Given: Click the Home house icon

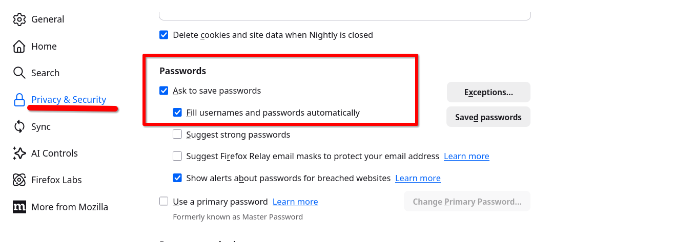Looking at the screenshot, I should coord(19,47).
